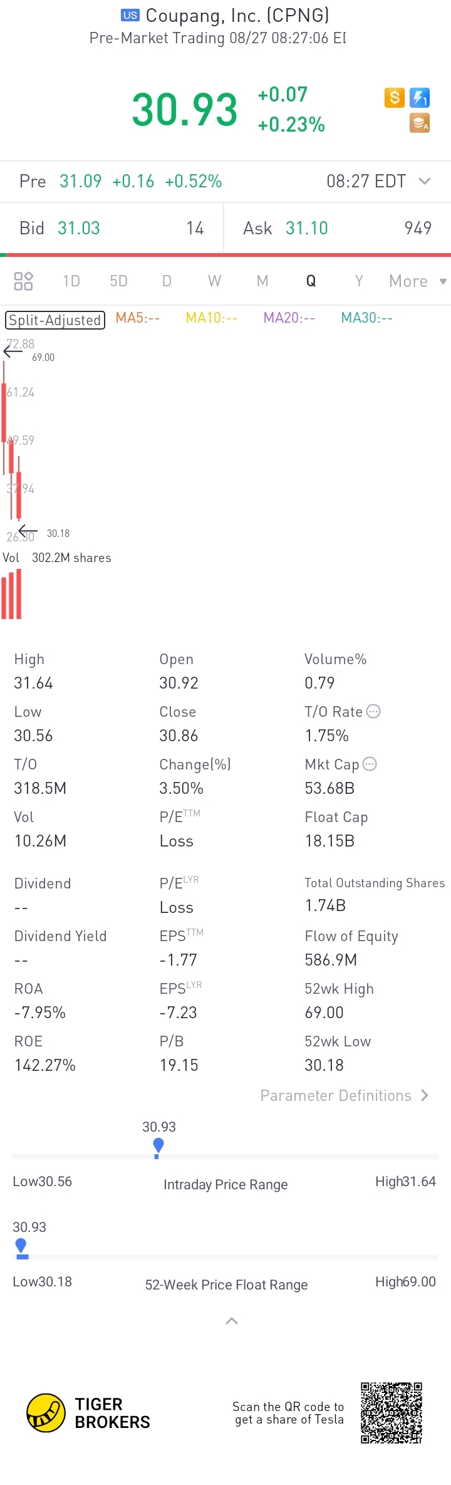
Task: Tap the red volume bars chart
Action: 11,594
